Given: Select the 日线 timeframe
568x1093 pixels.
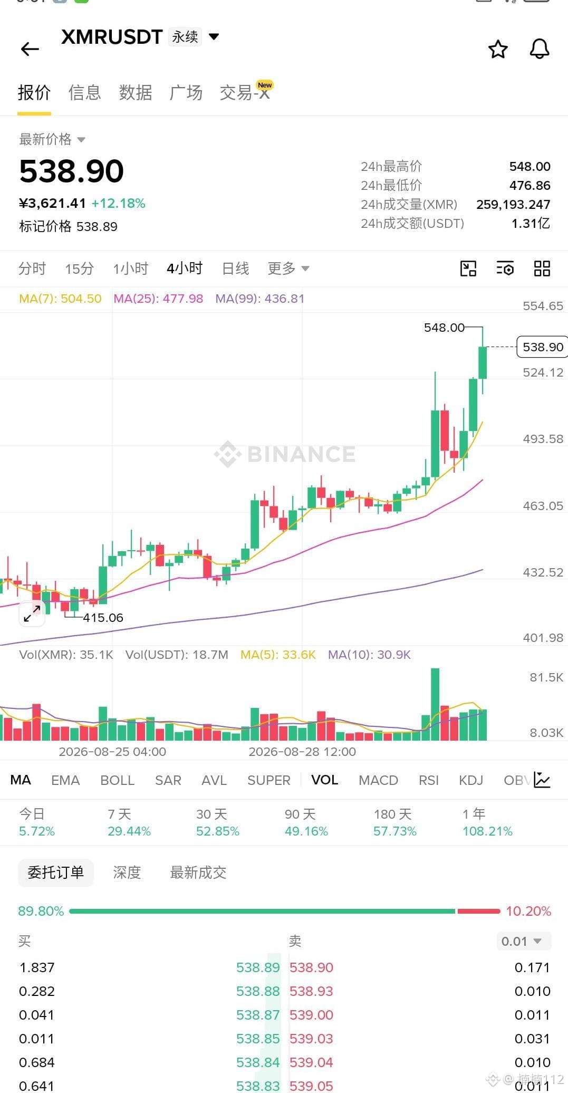Looking at the screenshot, I should pos(235,269).
